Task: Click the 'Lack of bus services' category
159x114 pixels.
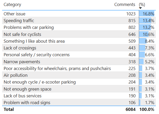Action: coord(22,96)
